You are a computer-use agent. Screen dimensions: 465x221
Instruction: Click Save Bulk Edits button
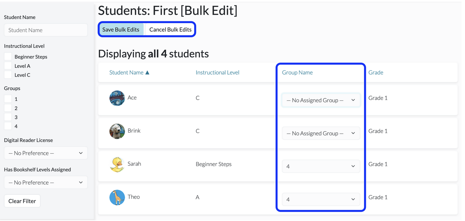pos(121,29)
